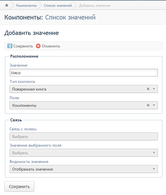Image resolution: width=166 pixels, height=195 pixels.
Task: Click the Отображать значение select box
Action: pos(84,169)
